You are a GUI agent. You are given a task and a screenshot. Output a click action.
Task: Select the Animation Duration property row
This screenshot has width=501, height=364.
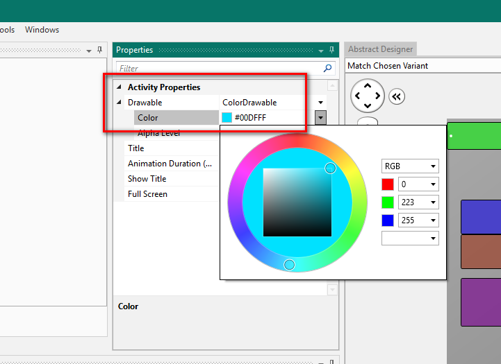point(172,164)
